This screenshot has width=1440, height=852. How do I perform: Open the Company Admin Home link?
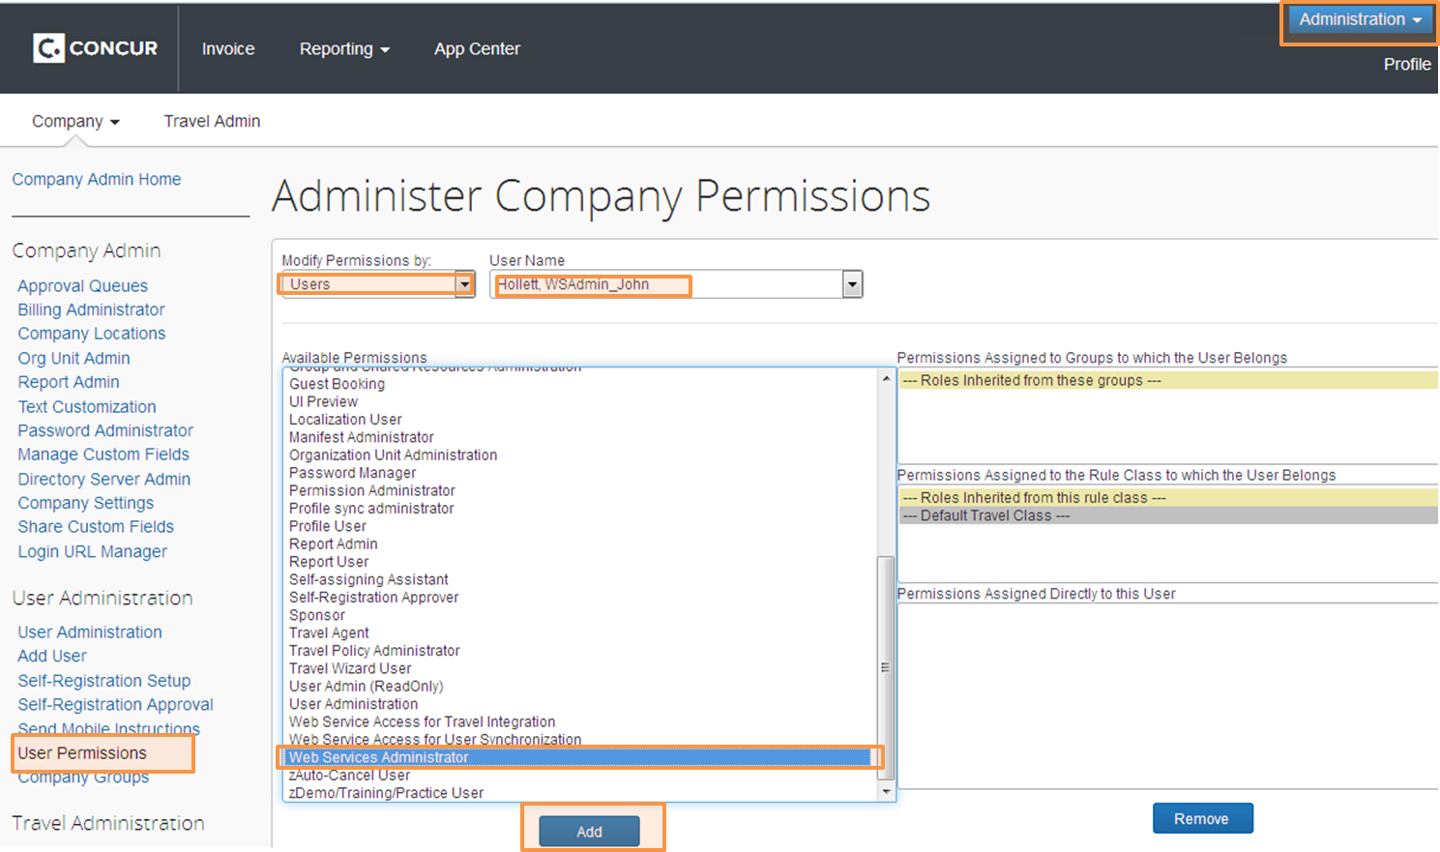pyautogui.click(x=97, y=180)
